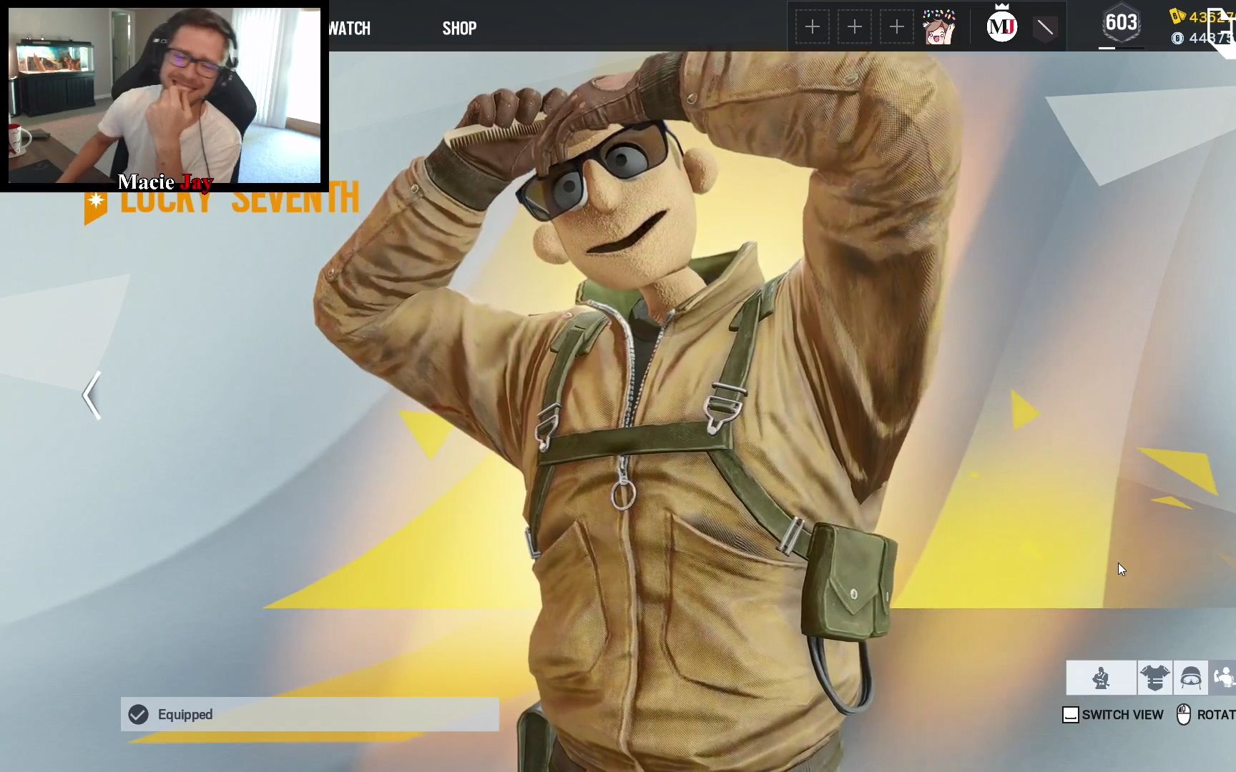Select the full operator view icon
1236x772 pixels.
(1101, 678)
